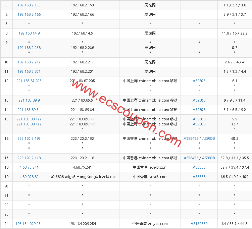Open AS139659 link in hop 24
This screenshot has width=252, height=229.
coord(199,224)
